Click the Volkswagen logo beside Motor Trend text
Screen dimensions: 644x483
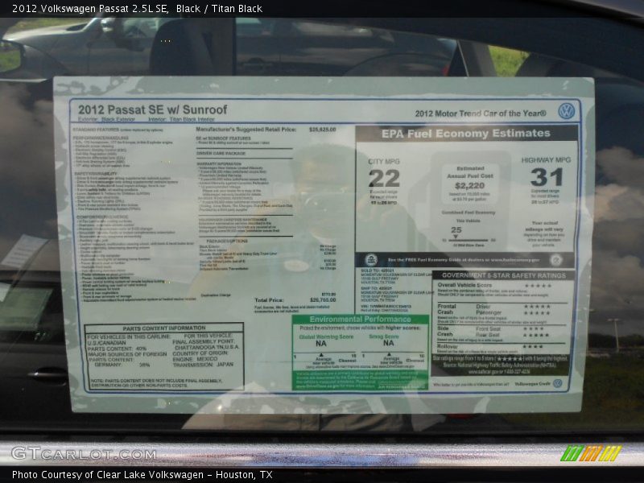click(x=566, y=111)
